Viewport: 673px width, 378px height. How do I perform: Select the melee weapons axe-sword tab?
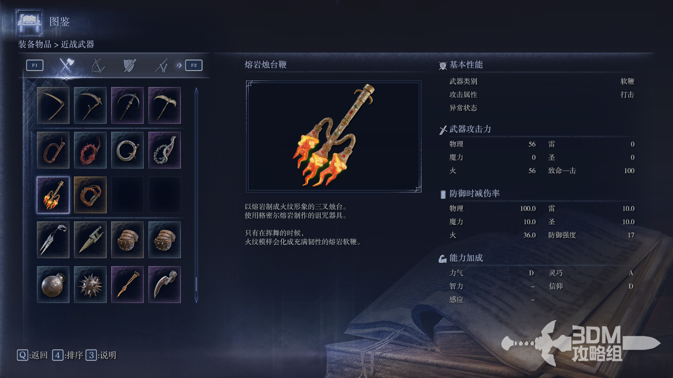tap(66, 65)
